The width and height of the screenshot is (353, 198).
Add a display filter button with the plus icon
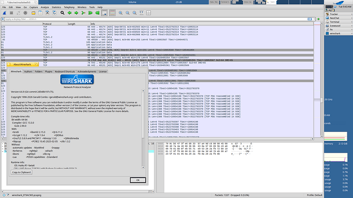click(x=318, y=19)
